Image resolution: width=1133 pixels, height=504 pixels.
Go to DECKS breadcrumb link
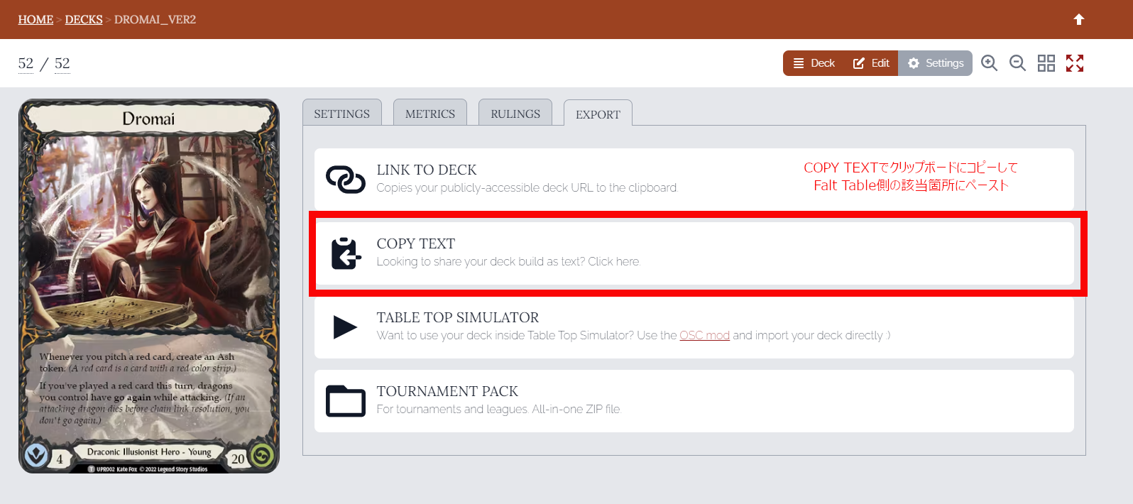pyautogui.click(x=84, y=19)
